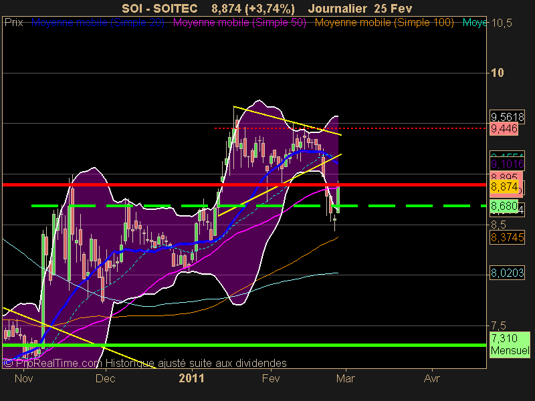This screenshot has height=401, width=535.
Task: Click the Prix legend label
Action: point(13,23)
